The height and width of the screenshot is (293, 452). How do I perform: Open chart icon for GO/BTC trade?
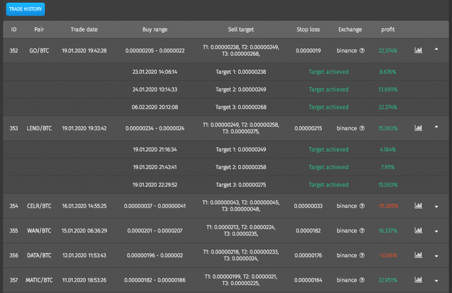point(418,50)
